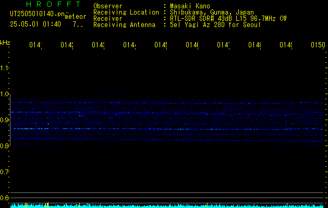The width and height of the screenshot is (328, 208).
Task: Click the 0142 time marker
Action: (67, 45)
